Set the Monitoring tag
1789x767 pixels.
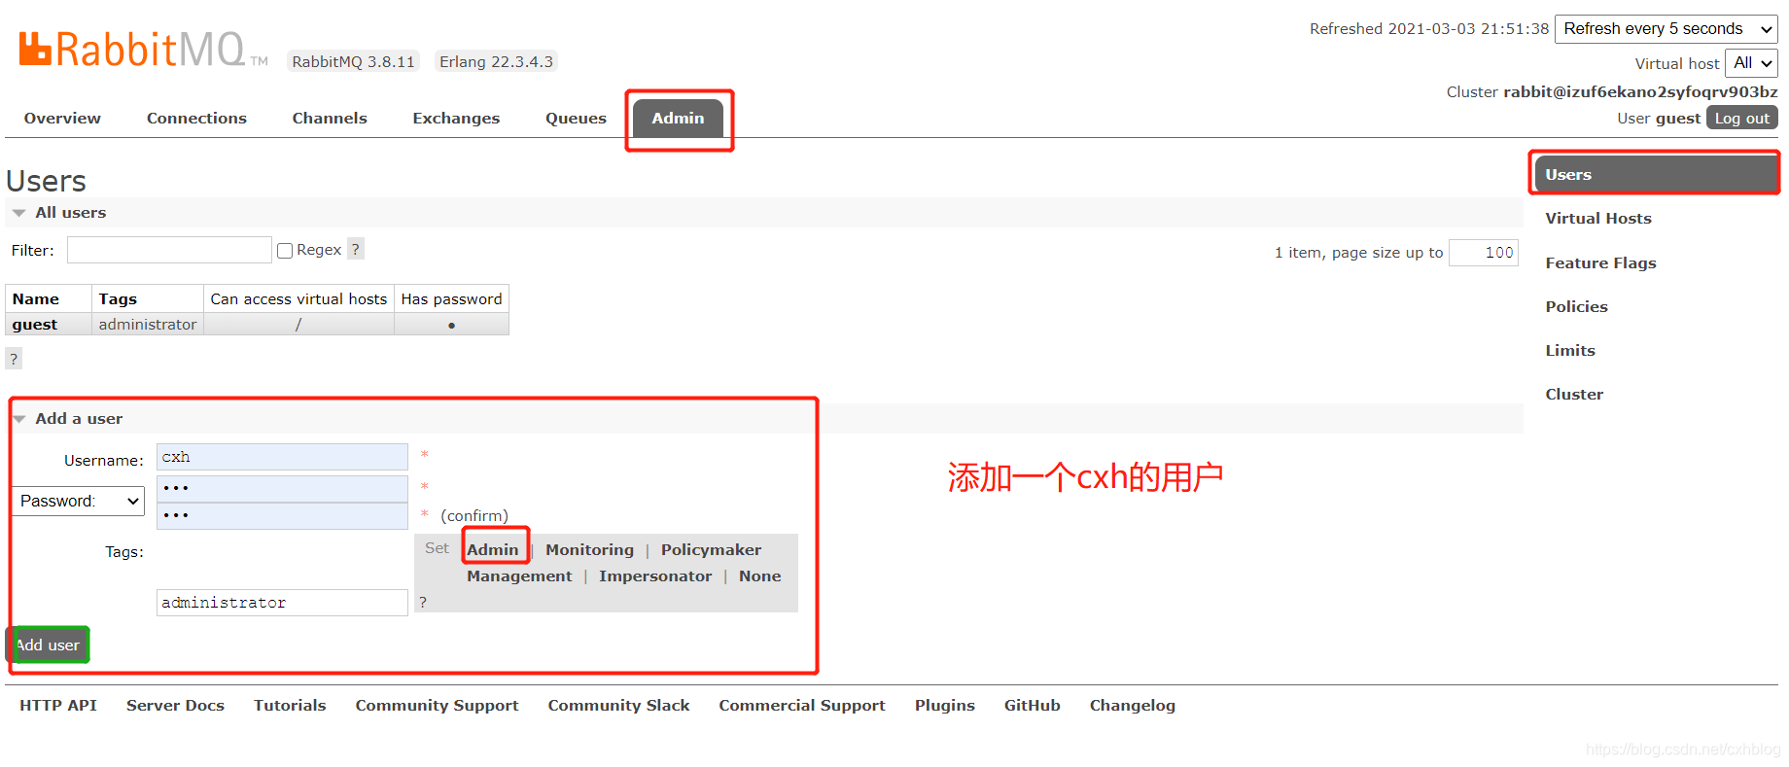pos(589,550)
